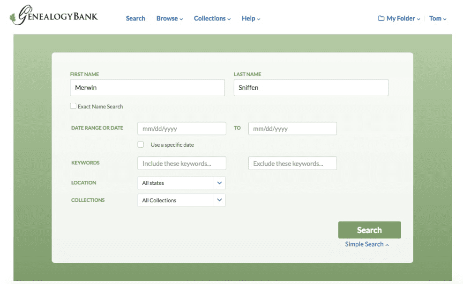Open the Search nav link
The width and height of the screenshot is (463, 284).
[135, 18]
